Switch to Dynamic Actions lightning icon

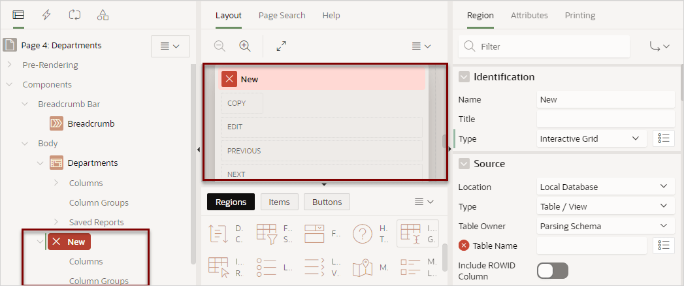(46, 15)
